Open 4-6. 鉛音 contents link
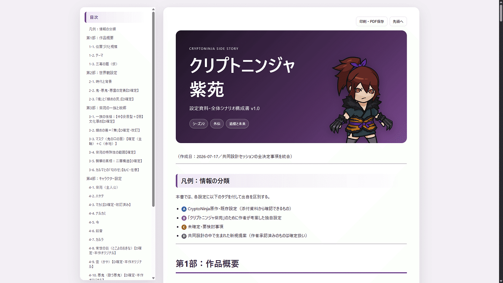The width and height of the screenshot is (503, 283). 96,231
